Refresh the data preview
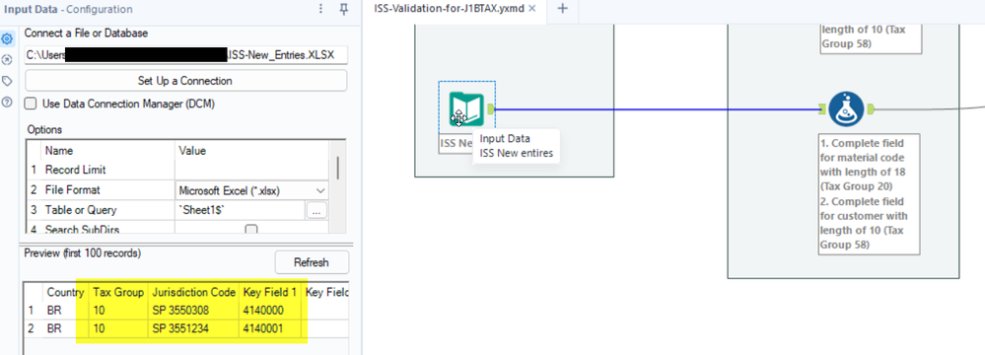Viewport: 985px width, 355px height. tap(312, 262)
